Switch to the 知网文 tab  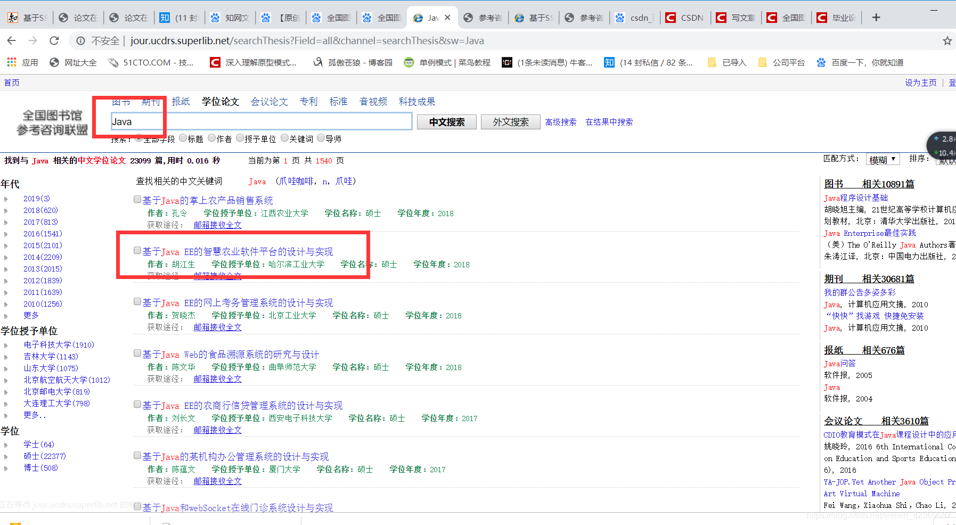[230, 18]
